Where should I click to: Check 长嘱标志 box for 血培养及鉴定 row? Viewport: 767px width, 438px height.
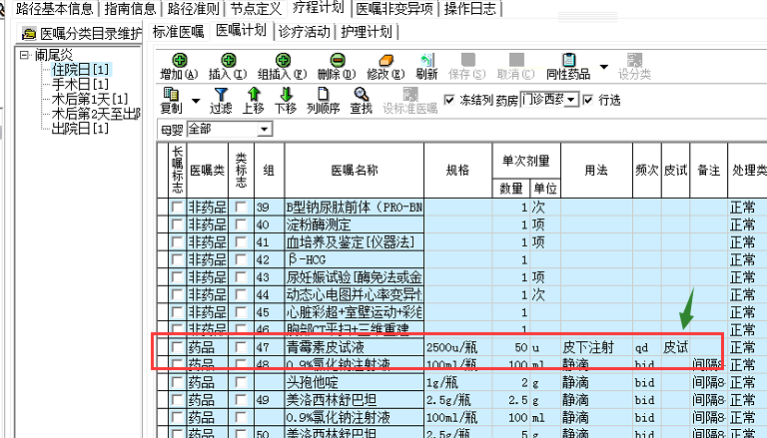click(x=177, y=242)
